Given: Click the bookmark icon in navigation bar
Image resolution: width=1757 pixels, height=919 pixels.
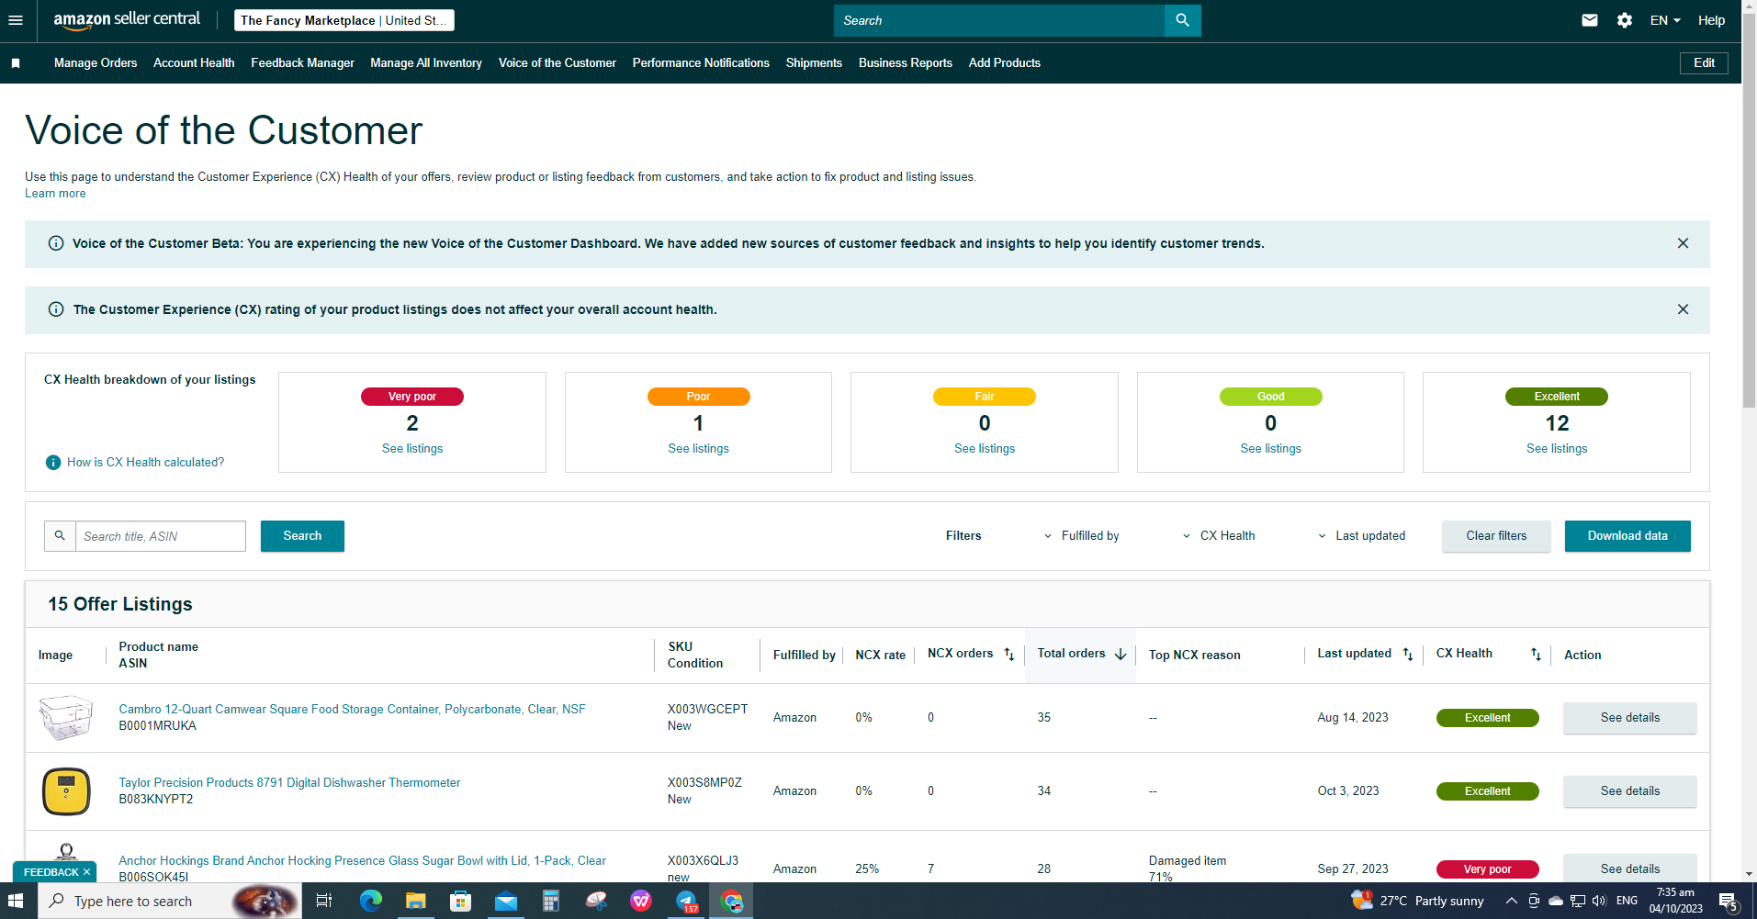Looking at the screenshot, I should tap(16, 63).
